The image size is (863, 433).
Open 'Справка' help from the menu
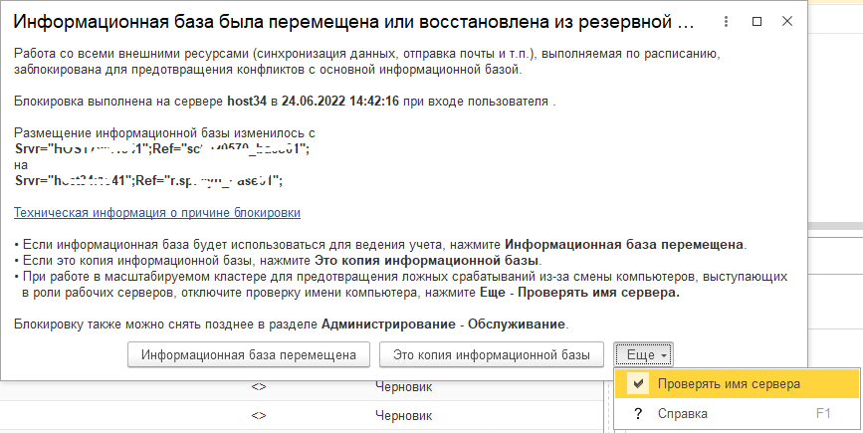tap(682, 413)
